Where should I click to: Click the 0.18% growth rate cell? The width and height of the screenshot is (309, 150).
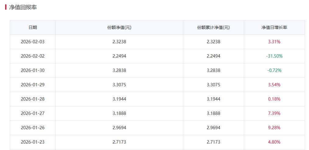click(x=274, y=99)
